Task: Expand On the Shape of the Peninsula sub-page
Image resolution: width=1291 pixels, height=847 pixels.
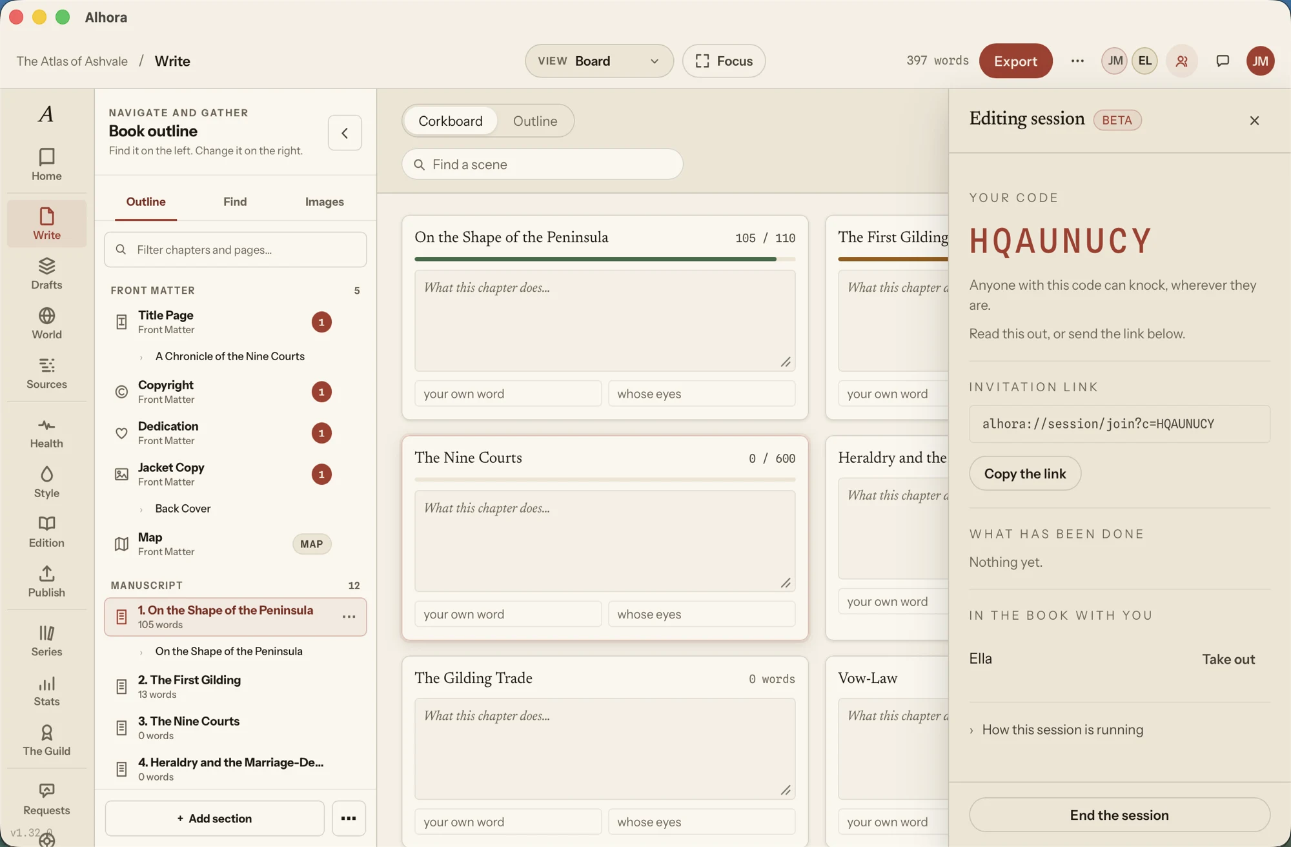Action: [x=141, y=652]
